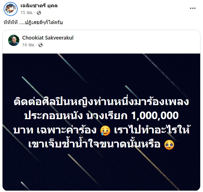Click the บาท เฉพาะค่าร้อง text in image
Image resolution: width=203 pixels, height=192 pixels.
coord(55,130)
